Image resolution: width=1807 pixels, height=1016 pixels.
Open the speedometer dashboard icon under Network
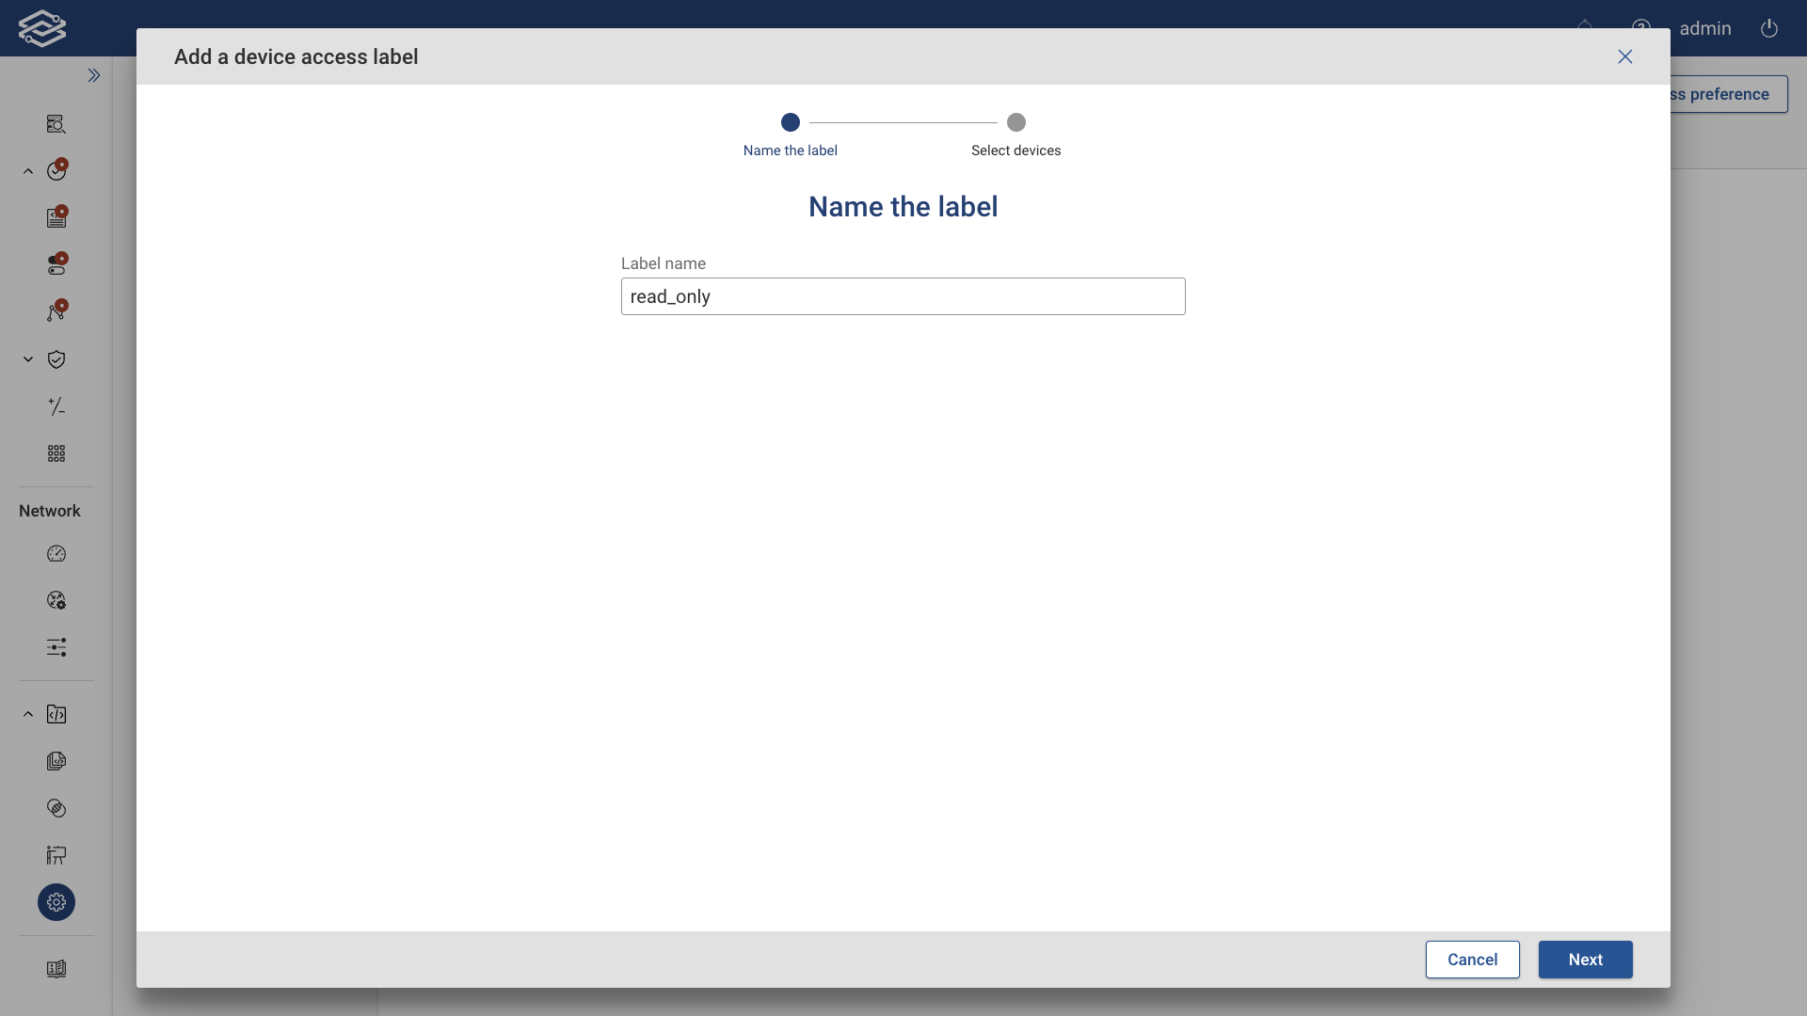(56, 554)
